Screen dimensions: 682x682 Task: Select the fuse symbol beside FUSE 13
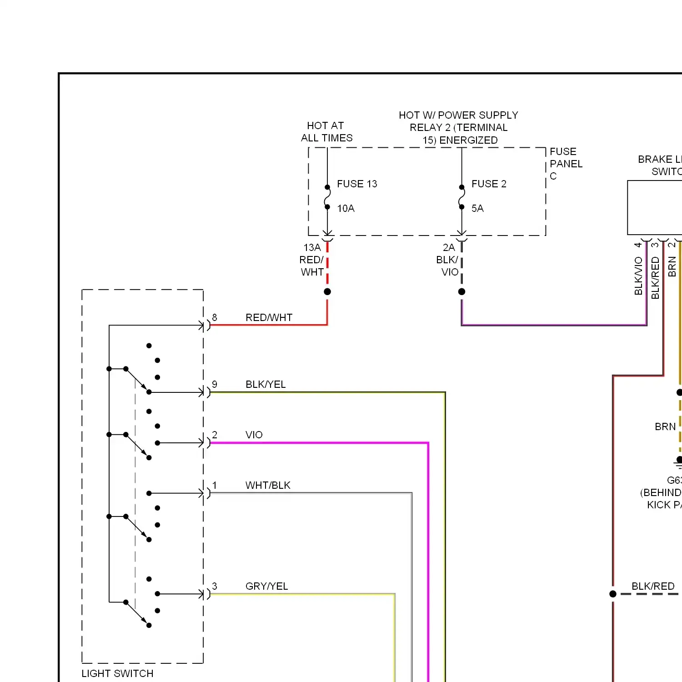tap(327, 197)
